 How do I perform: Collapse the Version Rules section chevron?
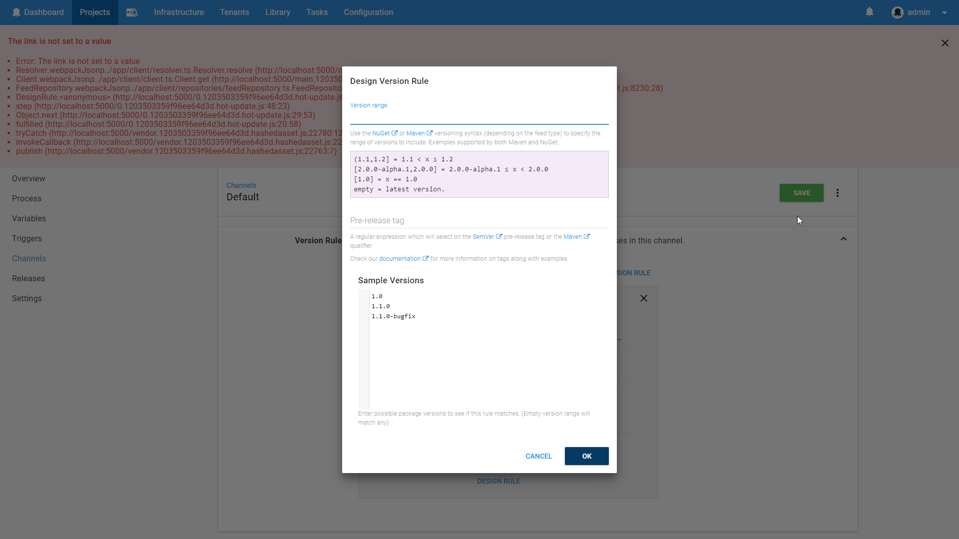coord(844,239)
